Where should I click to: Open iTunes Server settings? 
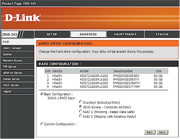point(18,79)
